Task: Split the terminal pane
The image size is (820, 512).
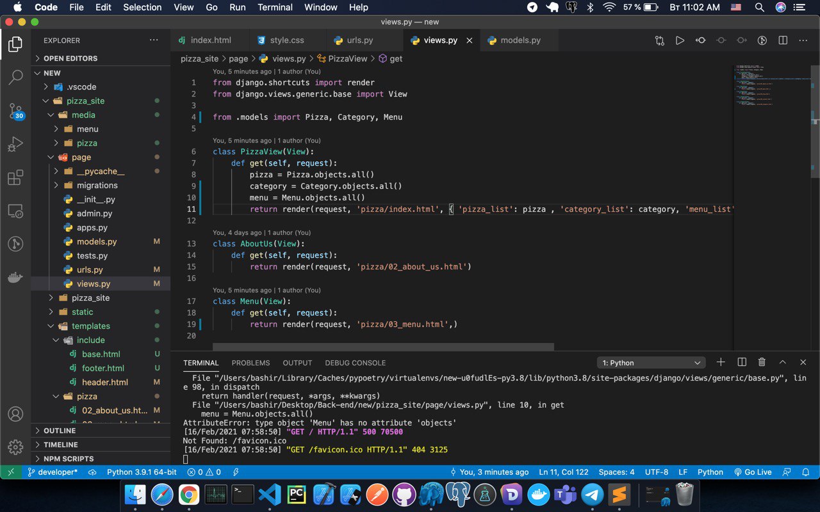Action: coord(742,362)
